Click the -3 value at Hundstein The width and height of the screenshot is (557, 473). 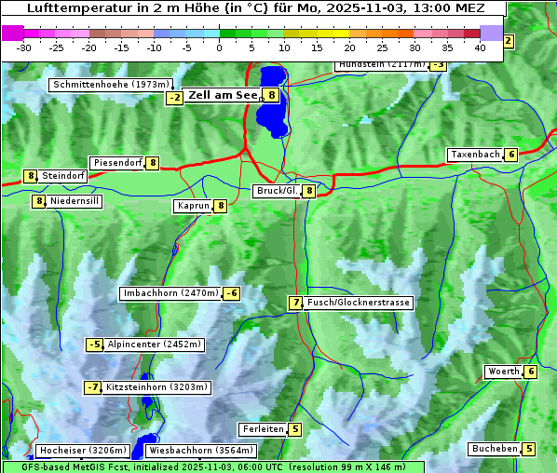pos(438,65)
